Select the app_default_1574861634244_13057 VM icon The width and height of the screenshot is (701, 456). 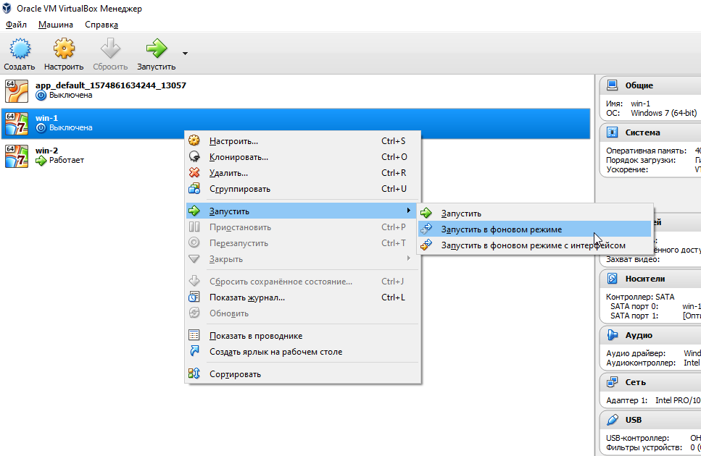pyautogui.click(x=17, y=90)
